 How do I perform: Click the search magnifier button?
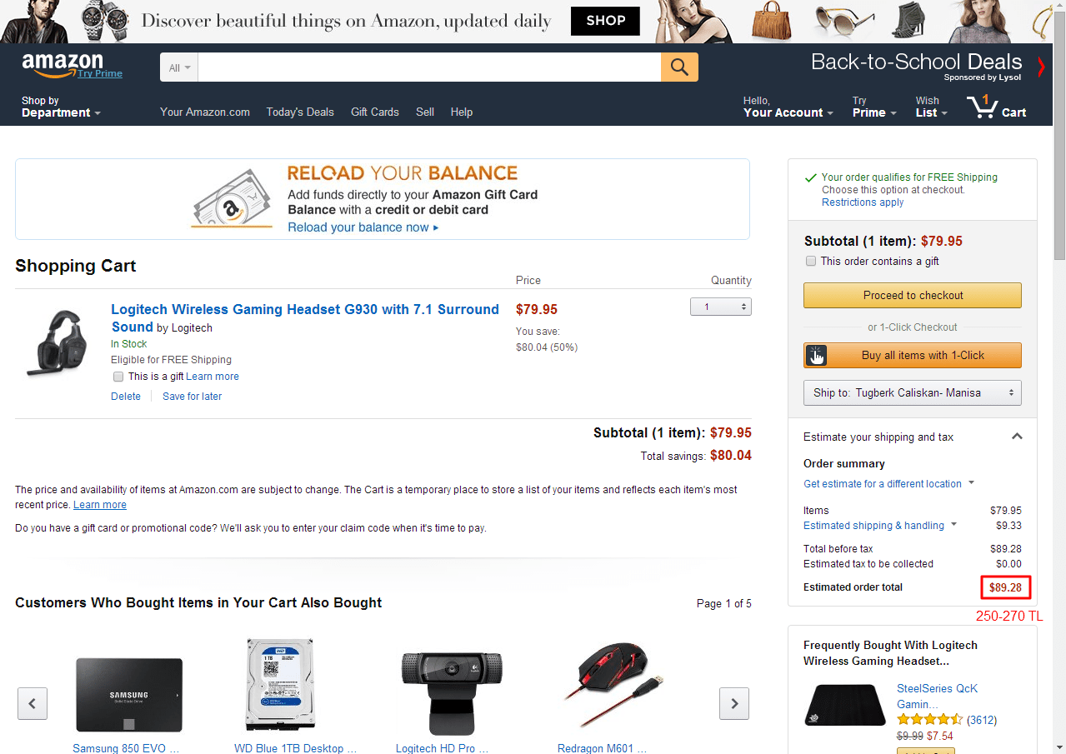click(x=679, y=67)
